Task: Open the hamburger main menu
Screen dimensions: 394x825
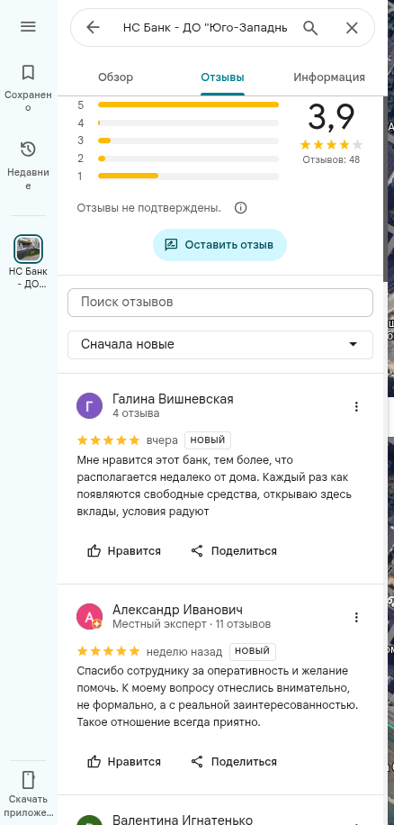Action: point(28,26)
